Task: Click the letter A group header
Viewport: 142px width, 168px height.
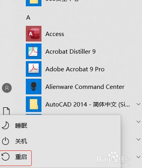Action: coord(28,18)
